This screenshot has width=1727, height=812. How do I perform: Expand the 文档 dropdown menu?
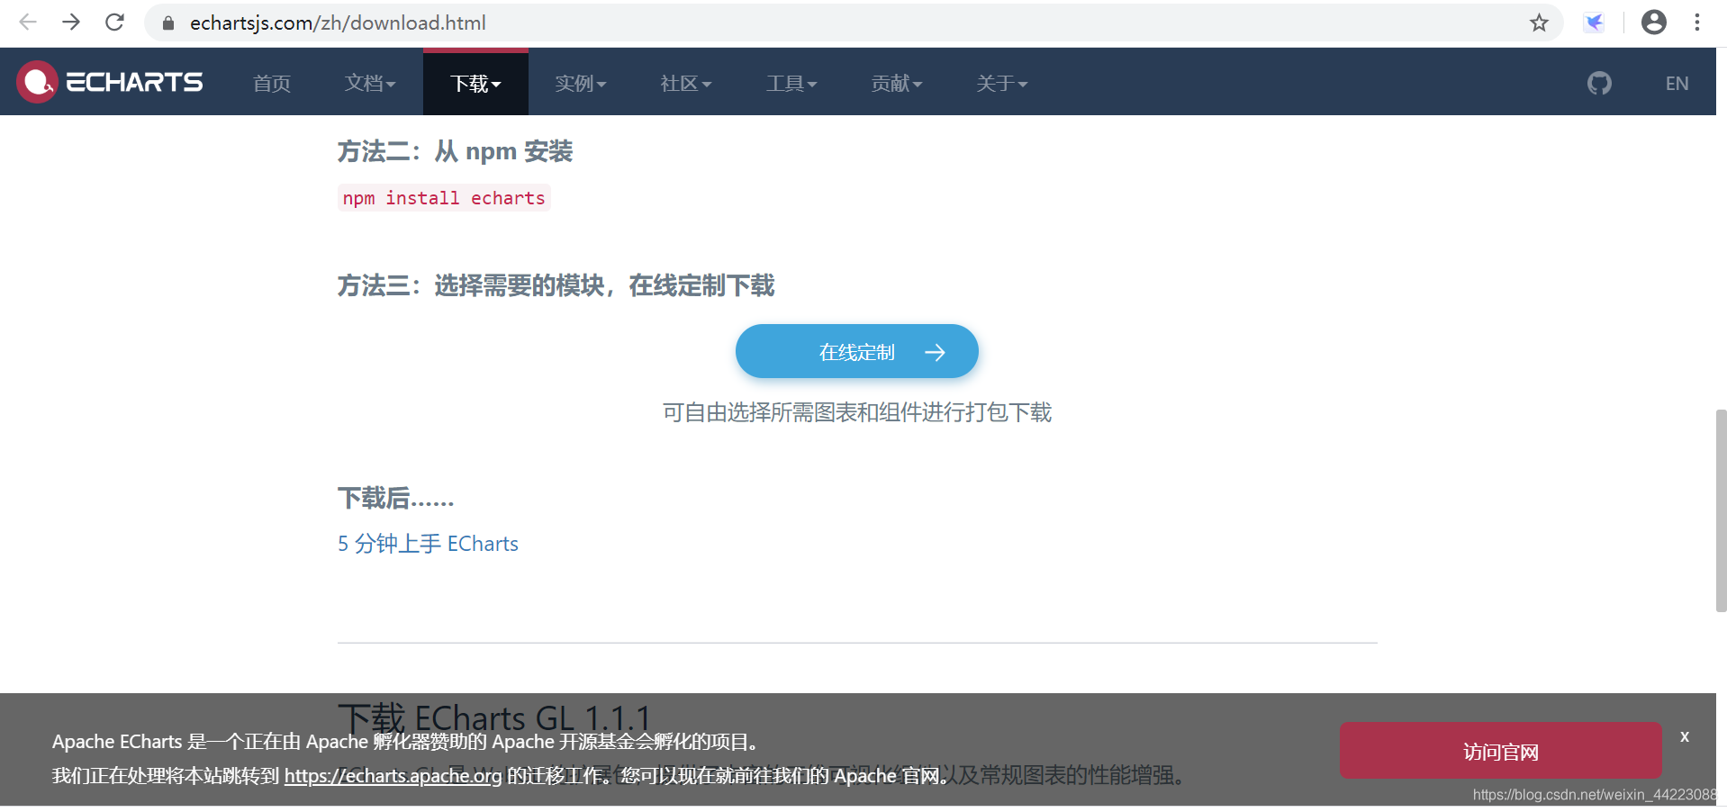pyautogui.click(x=370, y=83)
